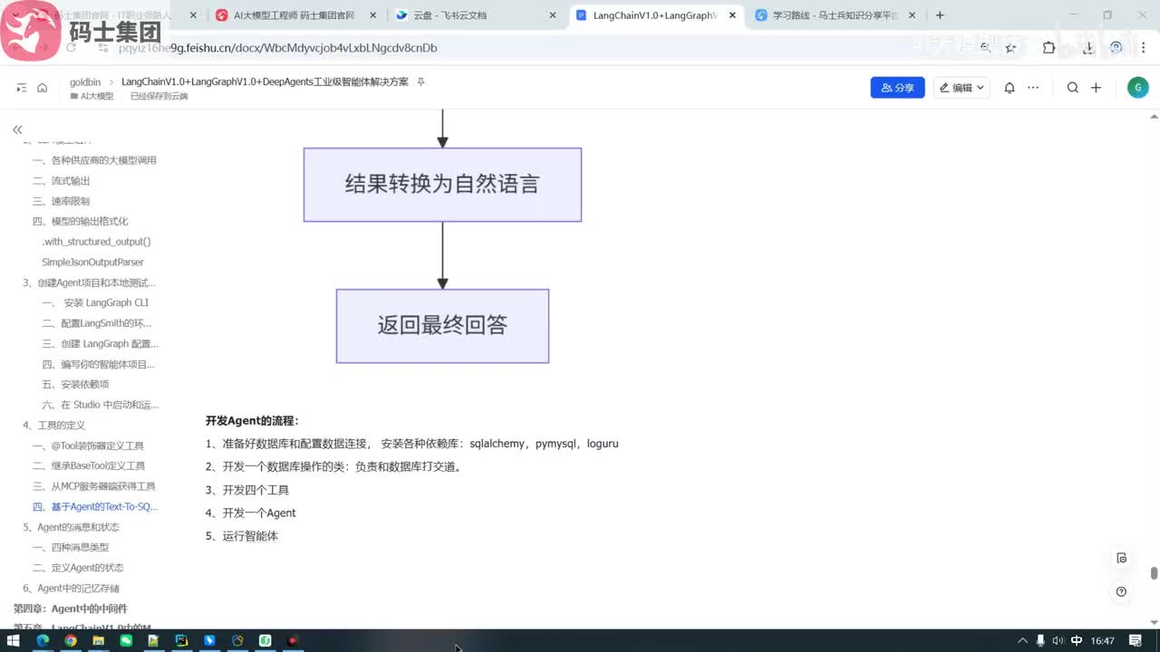Show hidden tray icons chevron
Viewport: 1160px width, 652px height.
[x=1023, y=640]
